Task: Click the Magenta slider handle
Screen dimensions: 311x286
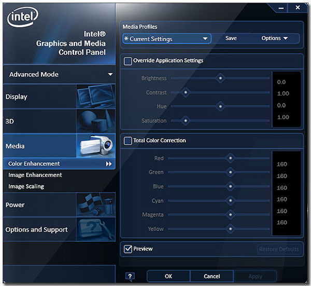Action: (x=231, y=214)
